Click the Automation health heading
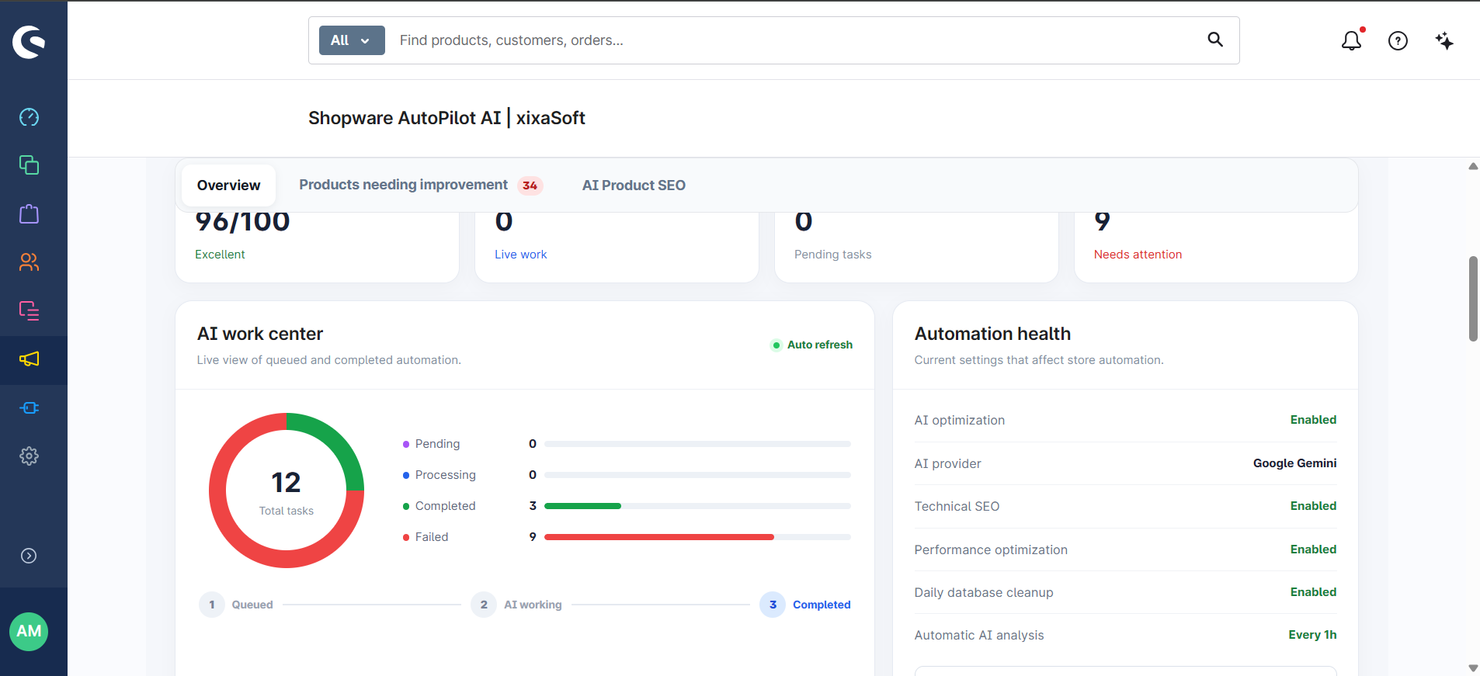This screenshot has height=676, width=1480. pyautogui.click(x=992, y=334)
